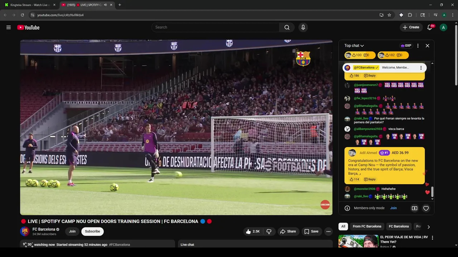Screen dimensions: 458x257
Task: Close the live chat panel
Action: 427,46
